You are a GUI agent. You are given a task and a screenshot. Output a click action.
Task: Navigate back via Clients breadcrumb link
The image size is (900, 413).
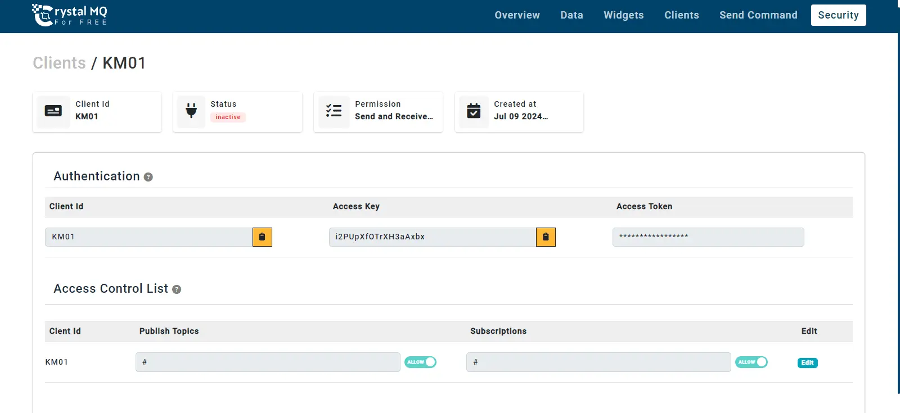(x=59, y=63)
